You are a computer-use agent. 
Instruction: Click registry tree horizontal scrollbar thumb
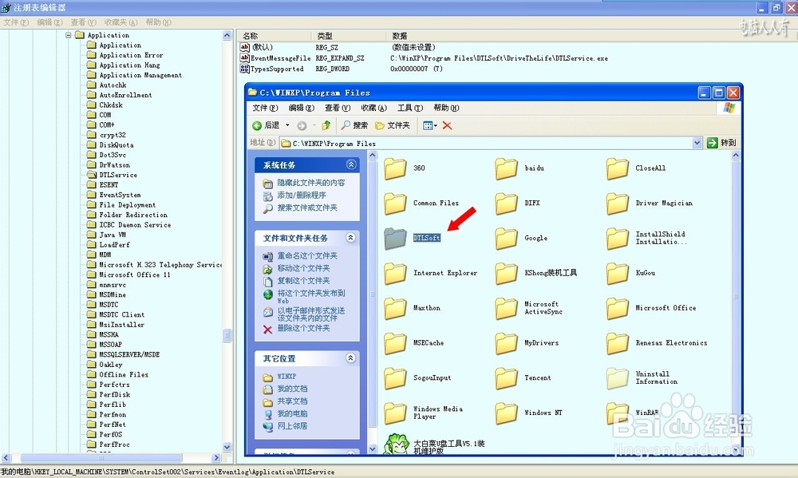point(101,457)
